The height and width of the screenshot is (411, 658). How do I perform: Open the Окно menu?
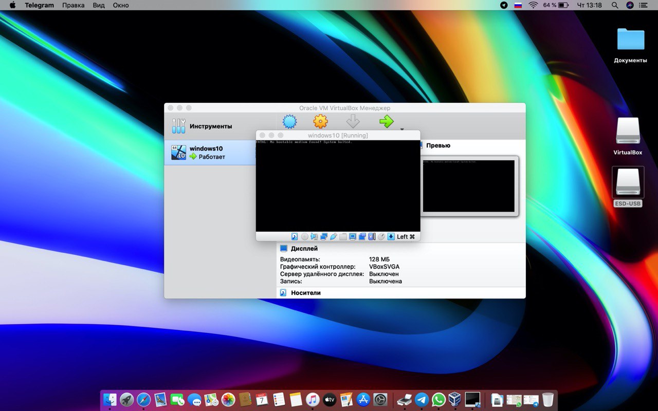point(121,5)
